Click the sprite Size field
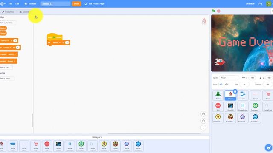273x153 pixels. [244, 85]
